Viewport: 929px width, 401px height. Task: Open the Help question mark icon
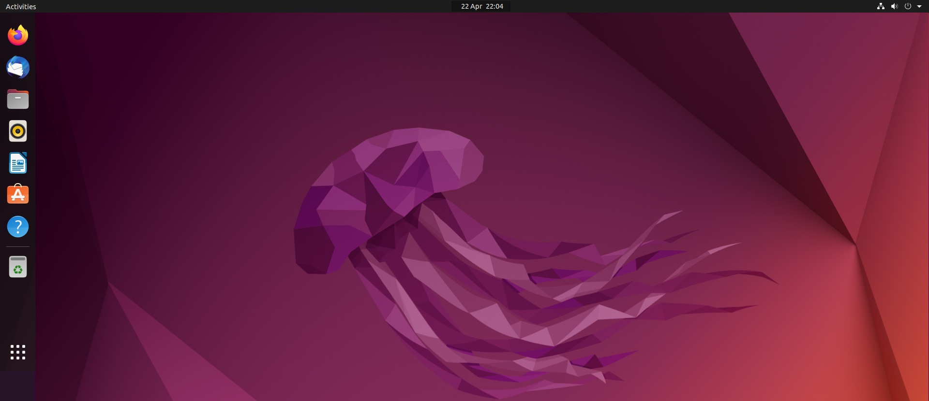pos(18,227)
